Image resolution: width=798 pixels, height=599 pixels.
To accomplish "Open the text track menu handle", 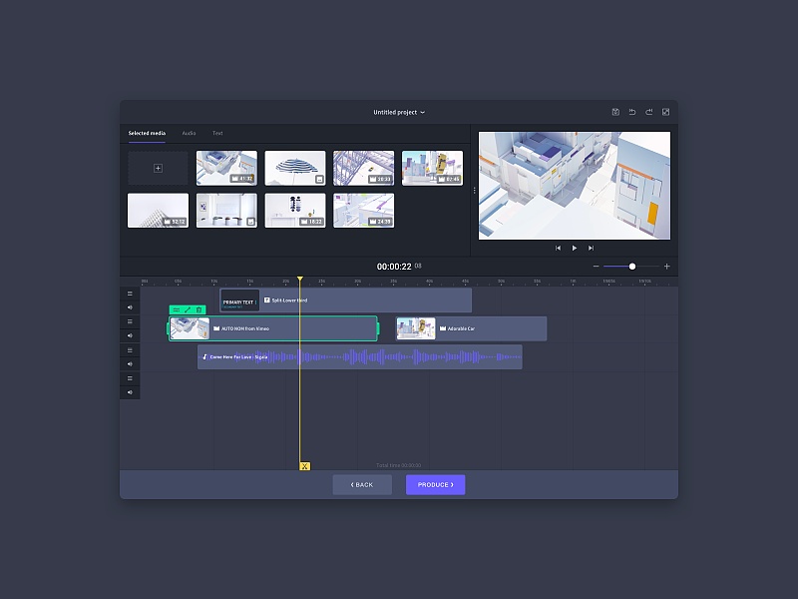I will tap(130, 294).
